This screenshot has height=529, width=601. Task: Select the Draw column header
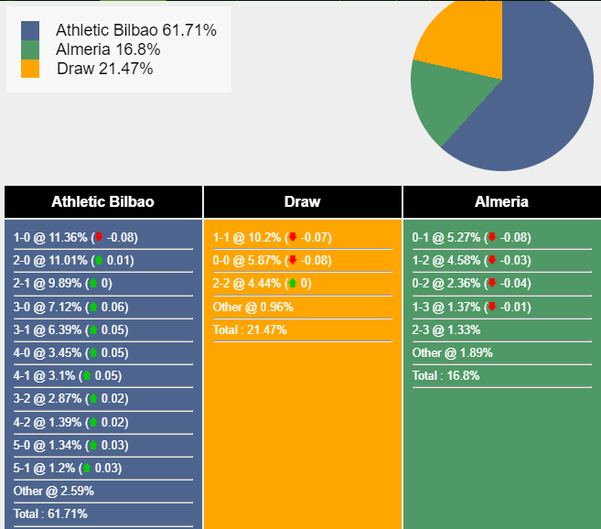tap(302, 202)
